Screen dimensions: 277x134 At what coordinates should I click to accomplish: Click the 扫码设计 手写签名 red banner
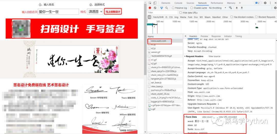(72, 29)
